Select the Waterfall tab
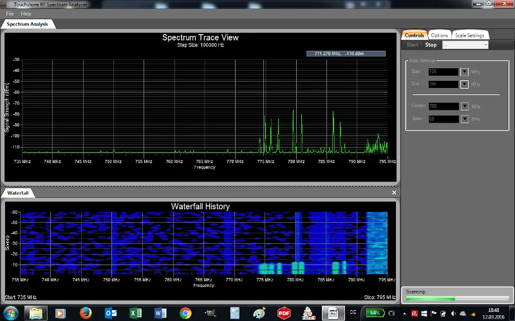This screenshot has height=321, width=515. click(18, 193)
